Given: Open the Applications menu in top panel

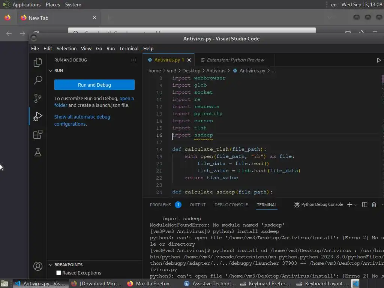Looking at the screenshot, I should [27, 4].
